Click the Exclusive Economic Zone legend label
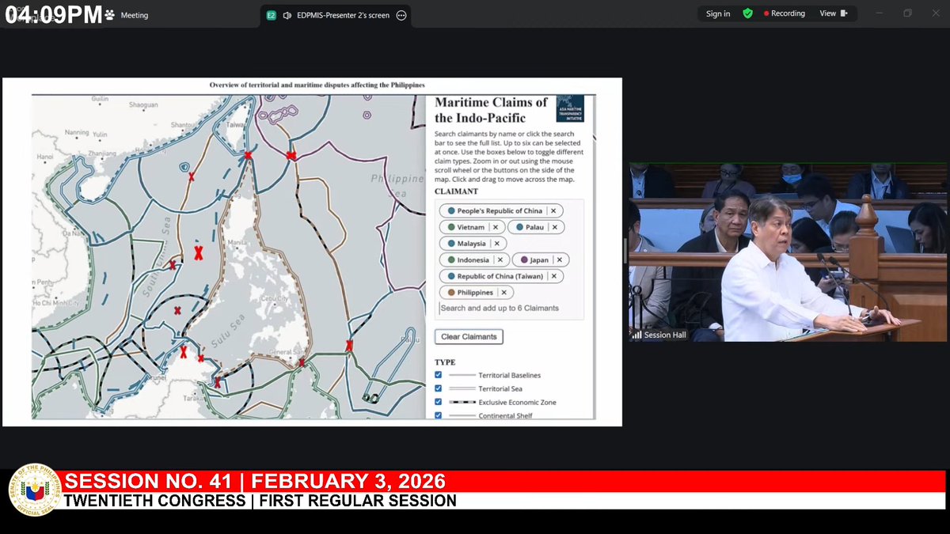Viewport: 950px width, 534px height. click(517, 403)
